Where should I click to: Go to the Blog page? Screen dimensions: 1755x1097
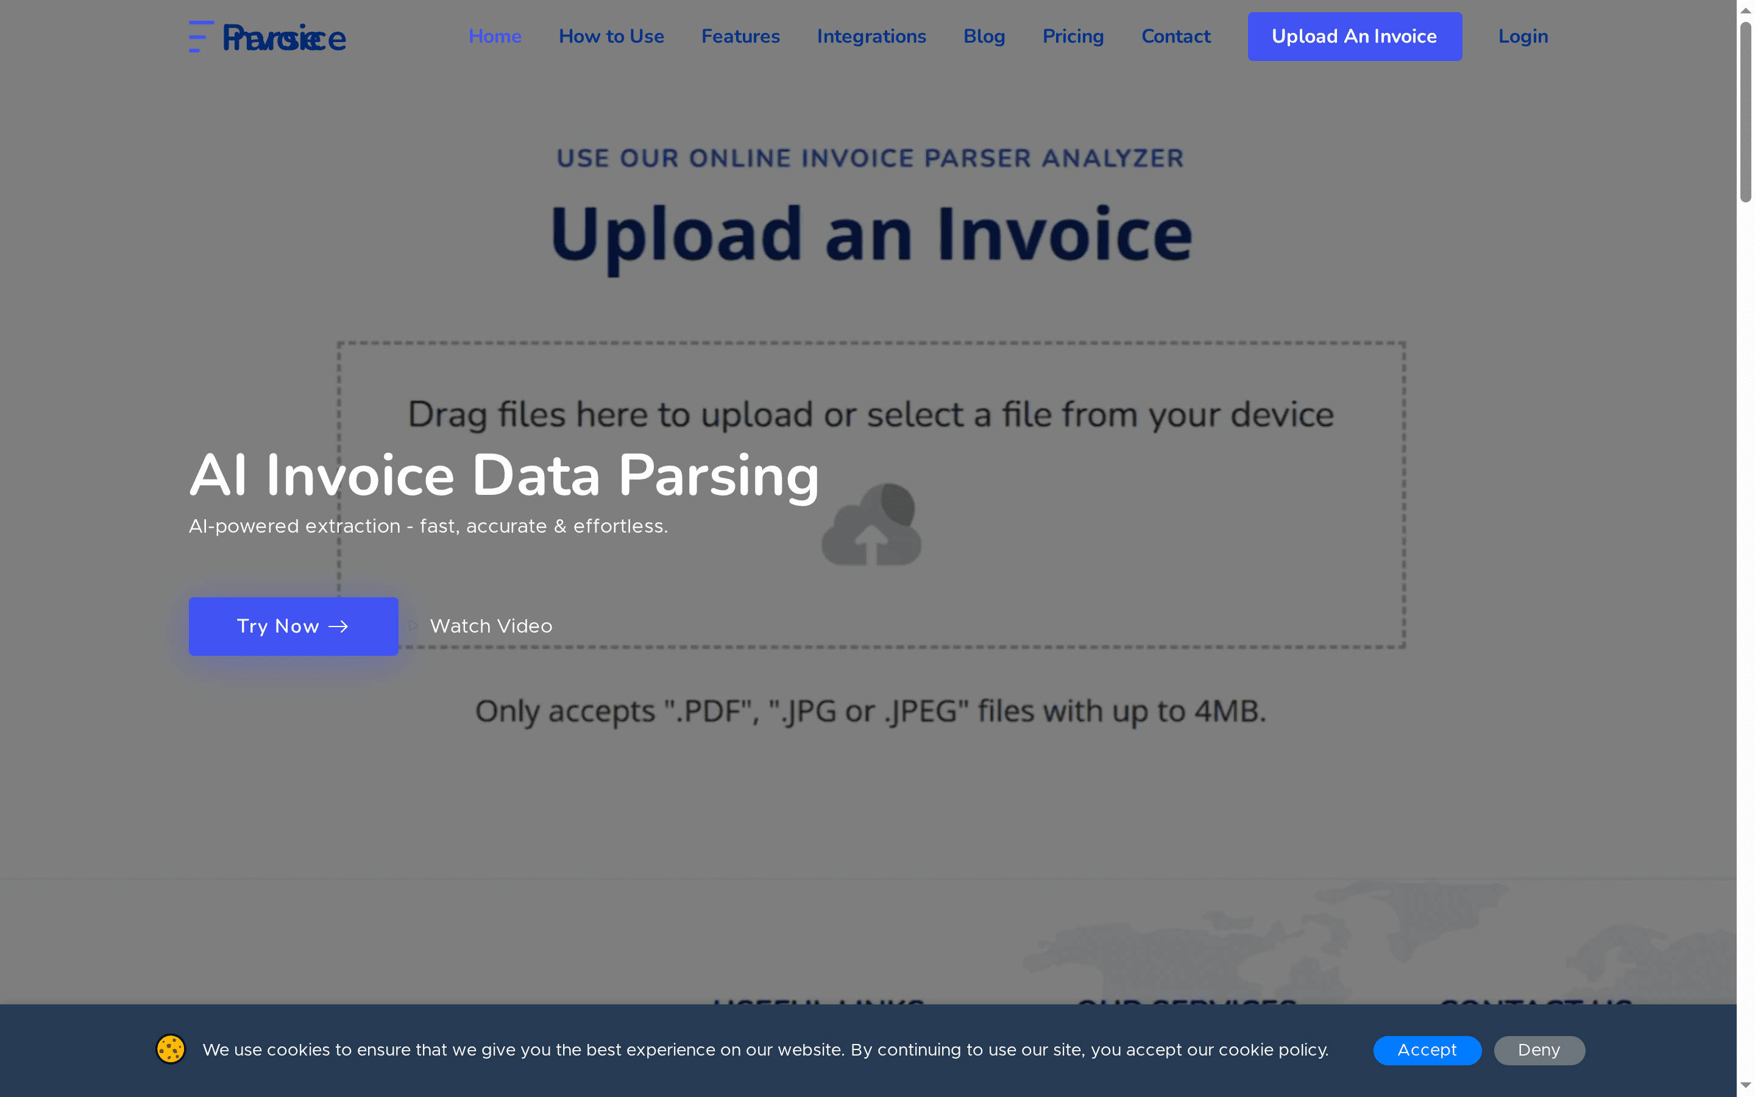[984, 37]
